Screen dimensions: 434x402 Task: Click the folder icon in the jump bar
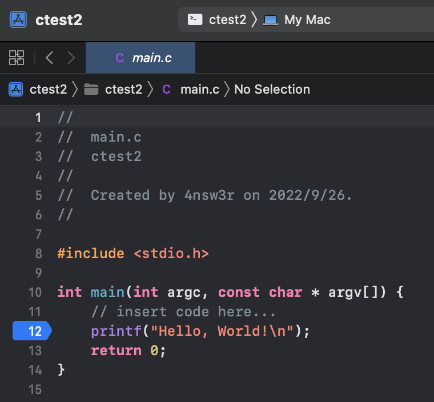pos(91,90)
